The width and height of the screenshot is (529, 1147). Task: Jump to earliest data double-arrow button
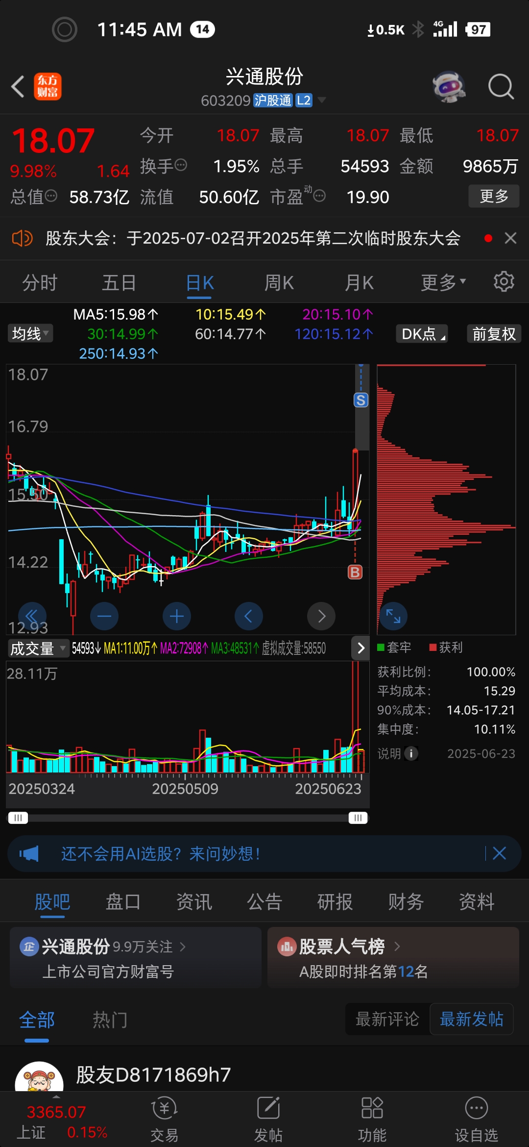(x=32, y=616)
